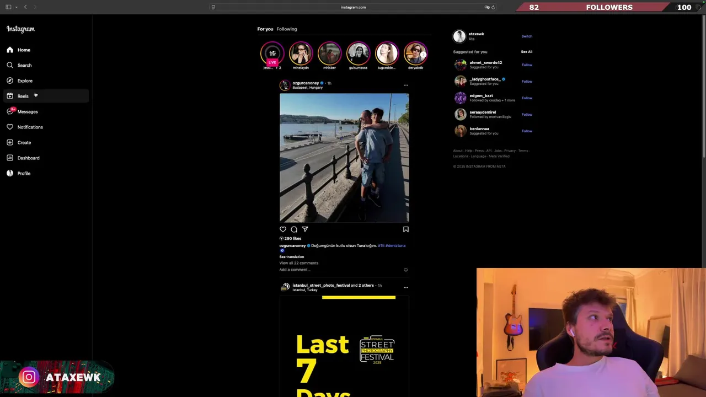Open istanbul_street_photo_festival profile name
The height and width of the screenshot is (397, 706).
pos(321,286)
